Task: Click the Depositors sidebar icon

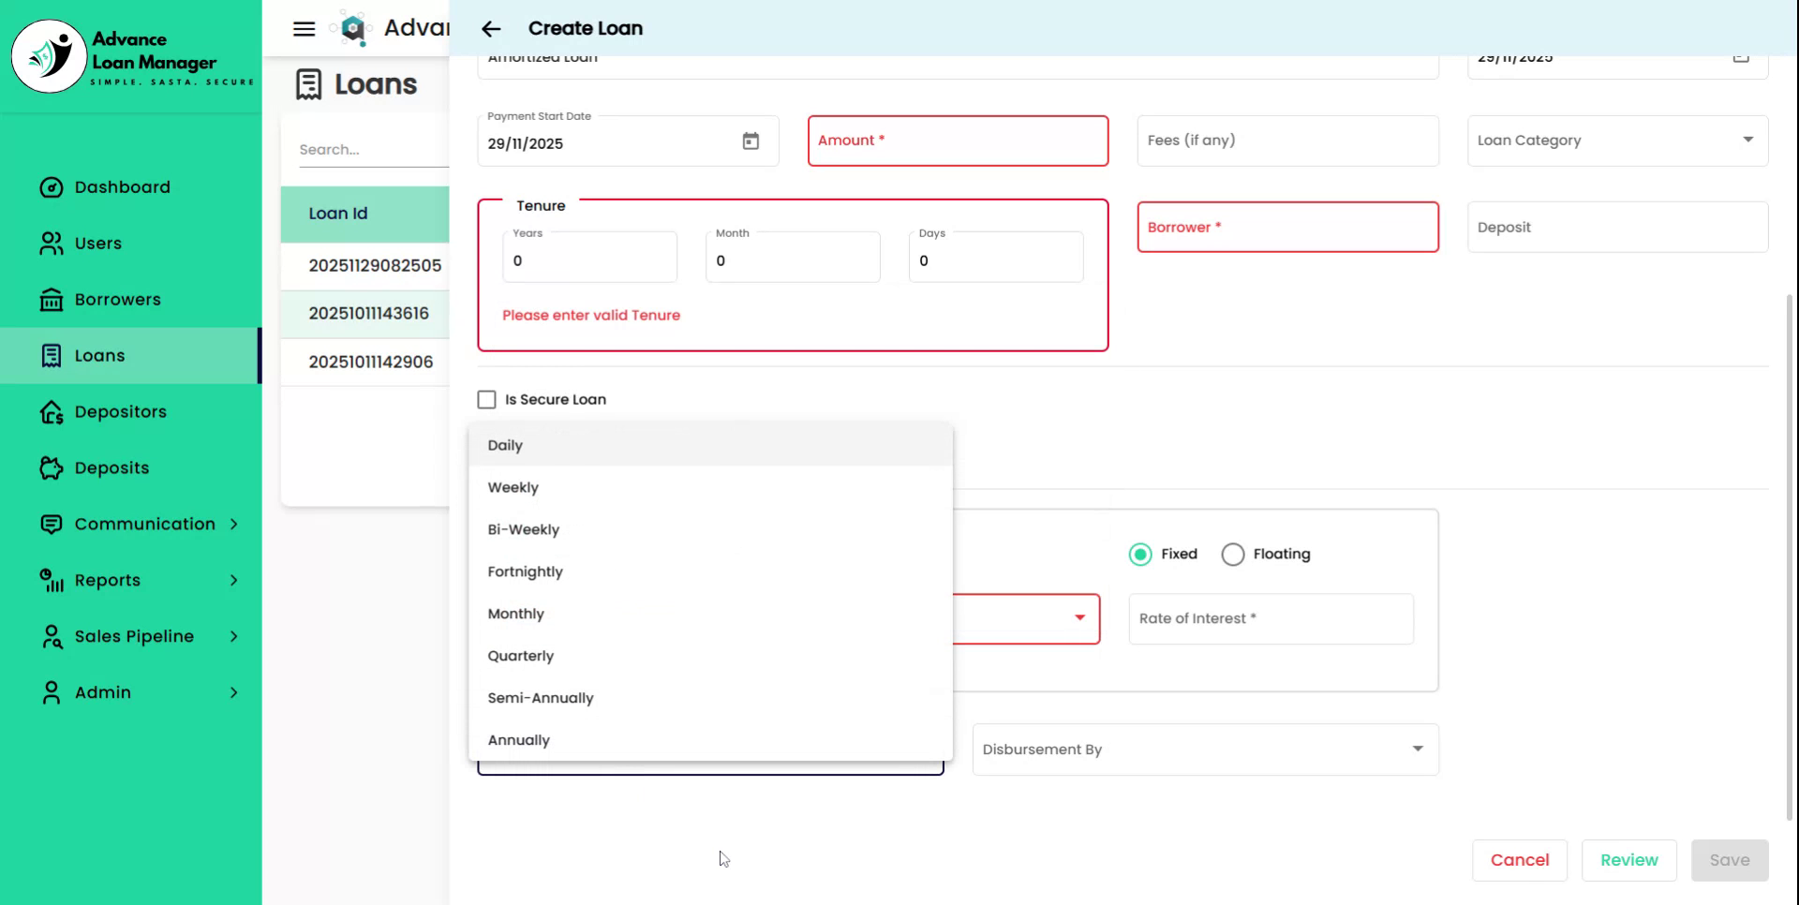Action: [x=52, y=411]
